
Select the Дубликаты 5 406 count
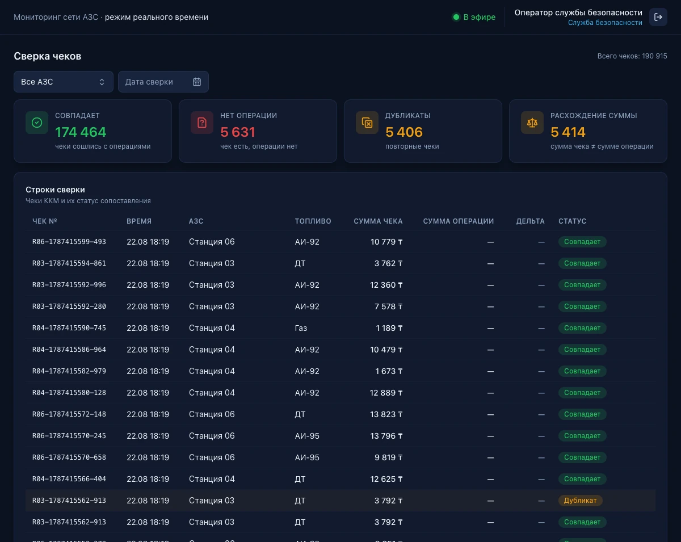tap(404, 132)
